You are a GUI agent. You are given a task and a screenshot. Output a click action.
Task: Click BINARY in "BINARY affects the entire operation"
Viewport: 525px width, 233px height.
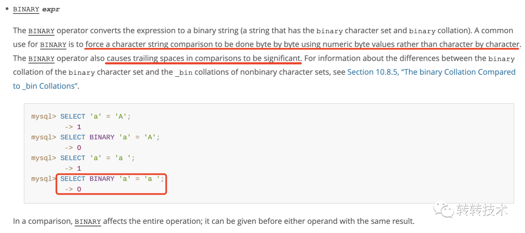[x=87, y=221]
